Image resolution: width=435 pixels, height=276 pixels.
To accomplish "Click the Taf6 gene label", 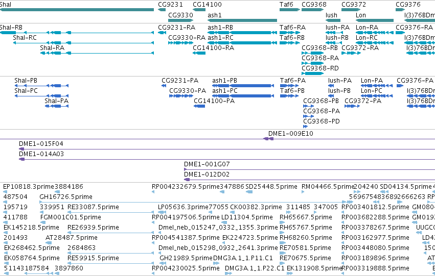I will point(286,5).
